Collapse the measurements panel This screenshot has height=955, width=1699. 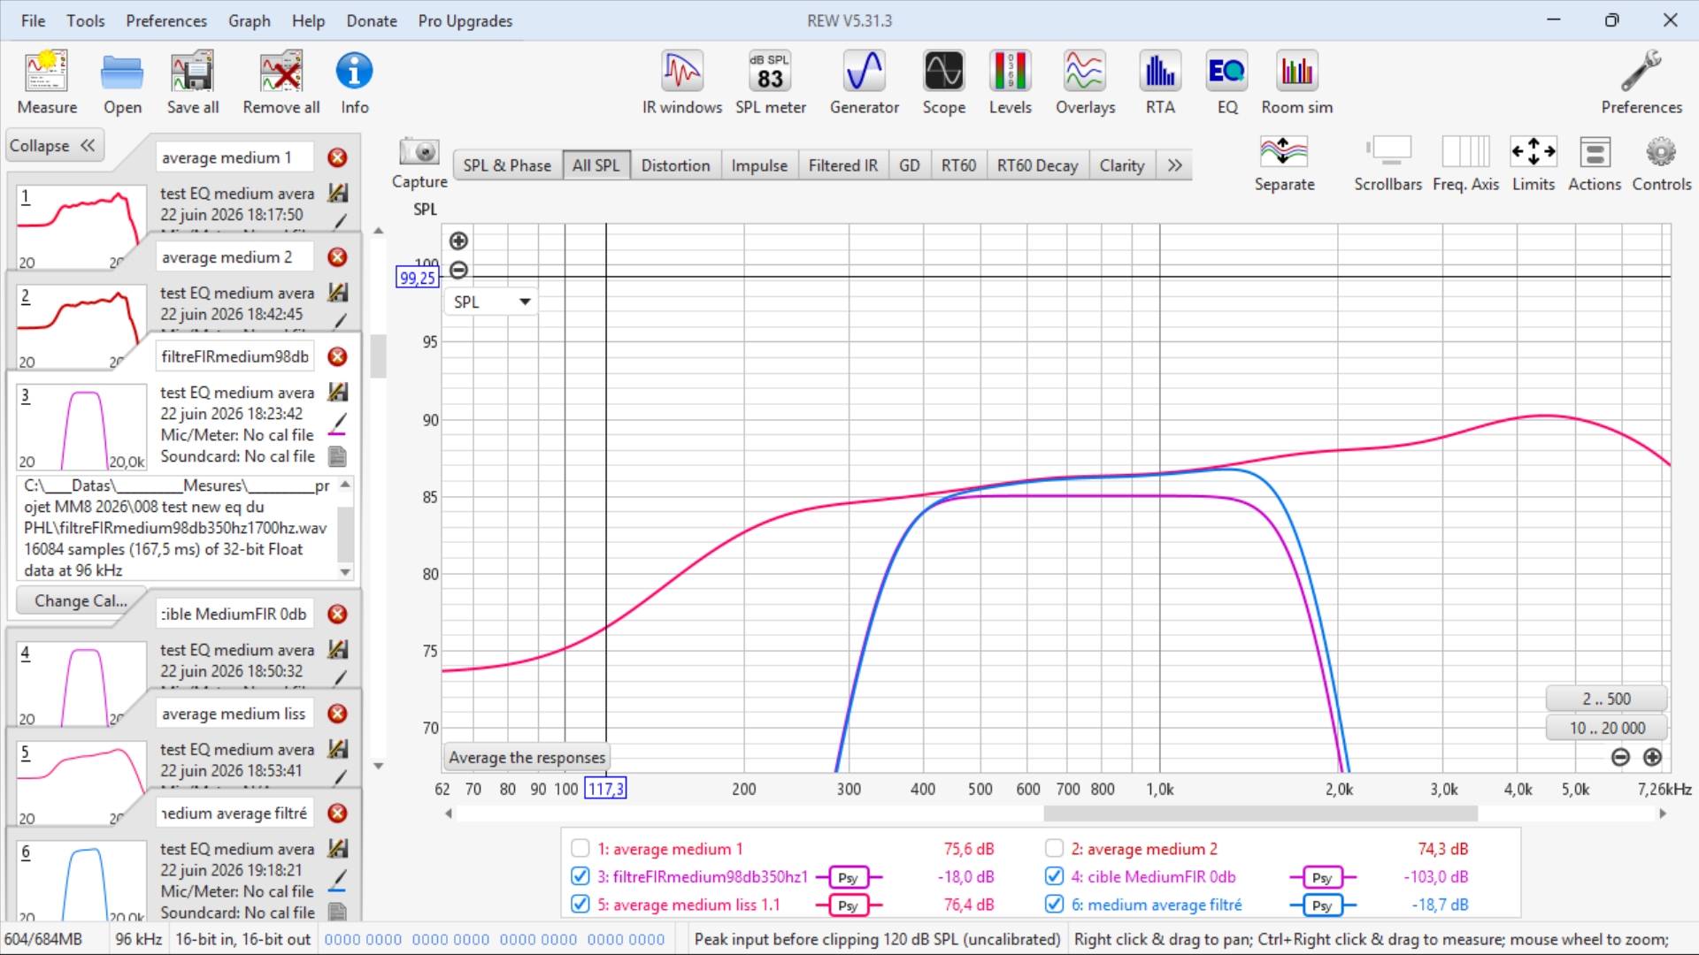[53, 146]
